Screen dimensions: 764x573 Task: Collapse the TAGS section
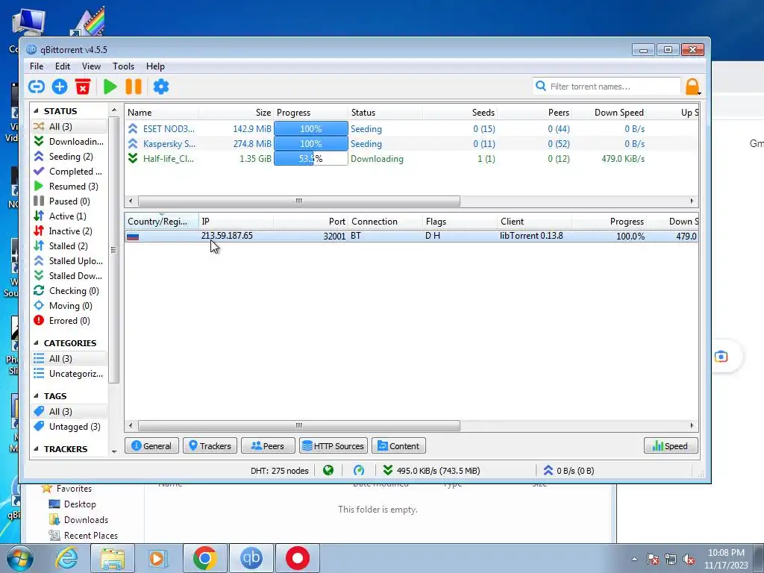(x=36, y=396)
